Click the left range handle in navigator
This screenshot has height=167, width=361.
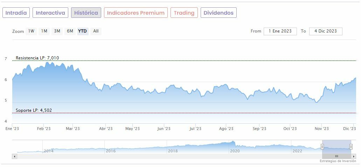pos(322,147)
